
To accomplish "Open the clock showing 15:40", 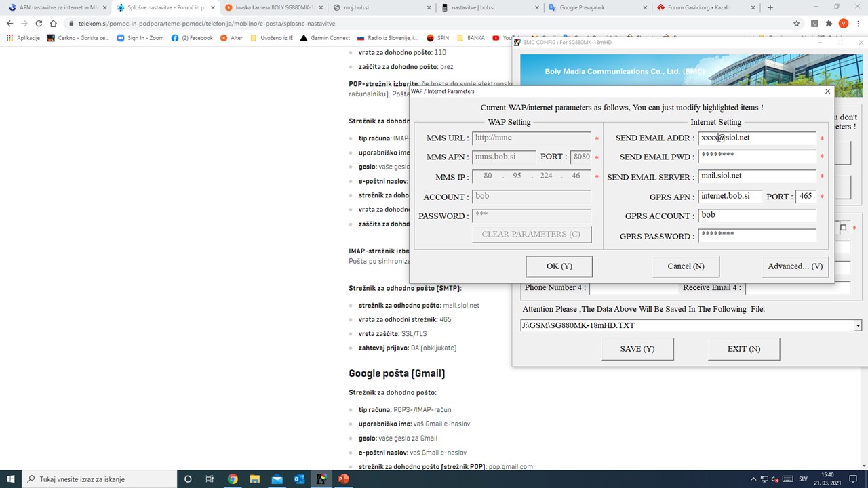I will (827, 479).
